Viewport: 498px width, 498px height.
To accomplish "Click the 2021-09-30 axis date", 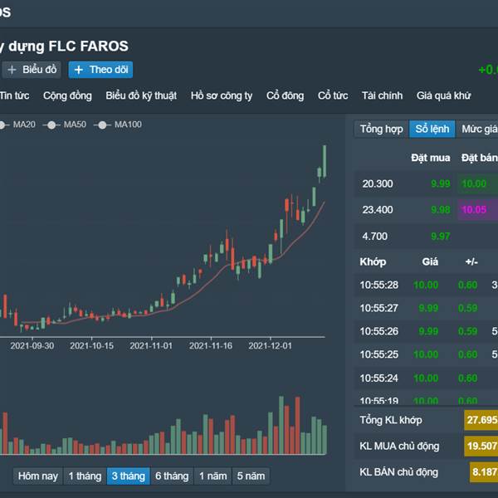I will [x=32, y=346].
